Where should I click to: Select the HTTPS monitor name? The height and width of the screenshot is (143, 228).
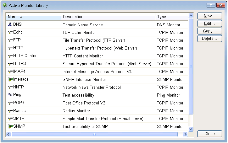tap(19, 63)
